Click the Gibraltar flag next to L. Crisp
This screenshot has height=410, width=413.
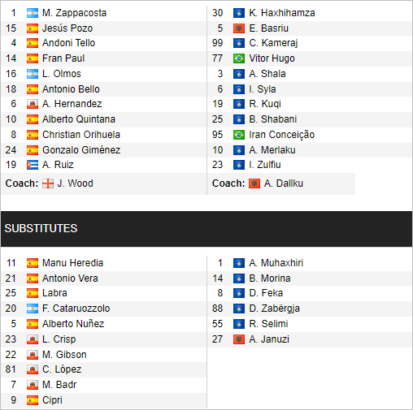point(33,339)
